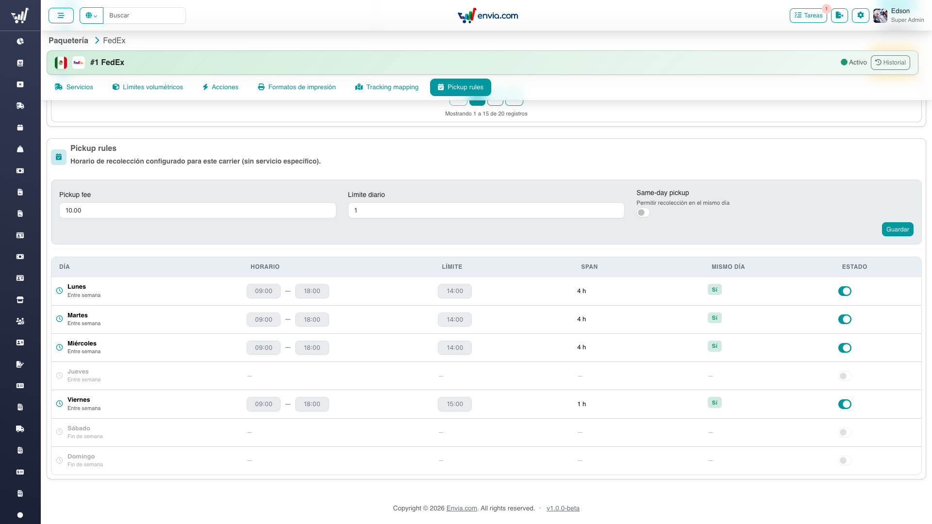Viewport: 932px width, 524px height.
Task: Open the pie chart dashboard in sidebar
Action: click(20, 41)
